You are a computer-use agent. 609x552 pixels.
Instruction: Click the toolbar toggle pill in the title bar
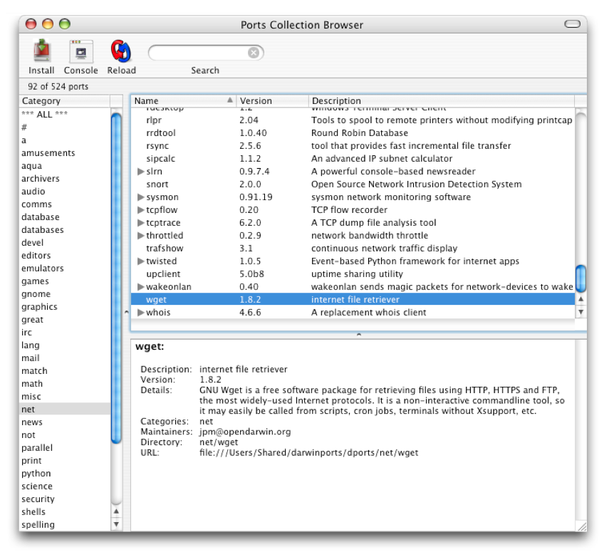[x=572, y=24]
